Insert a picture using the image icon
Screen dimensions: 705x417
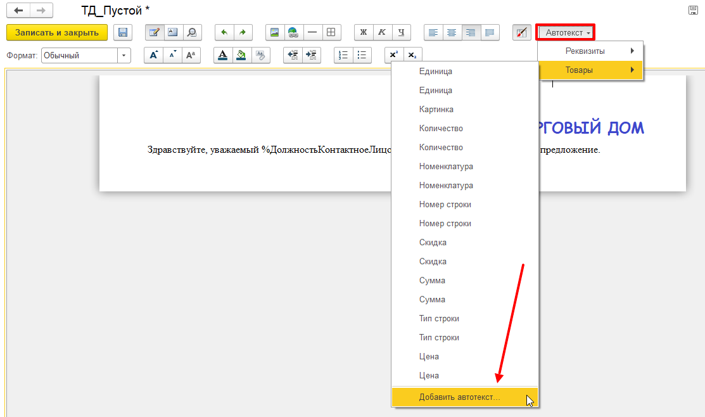click(274, 32)
